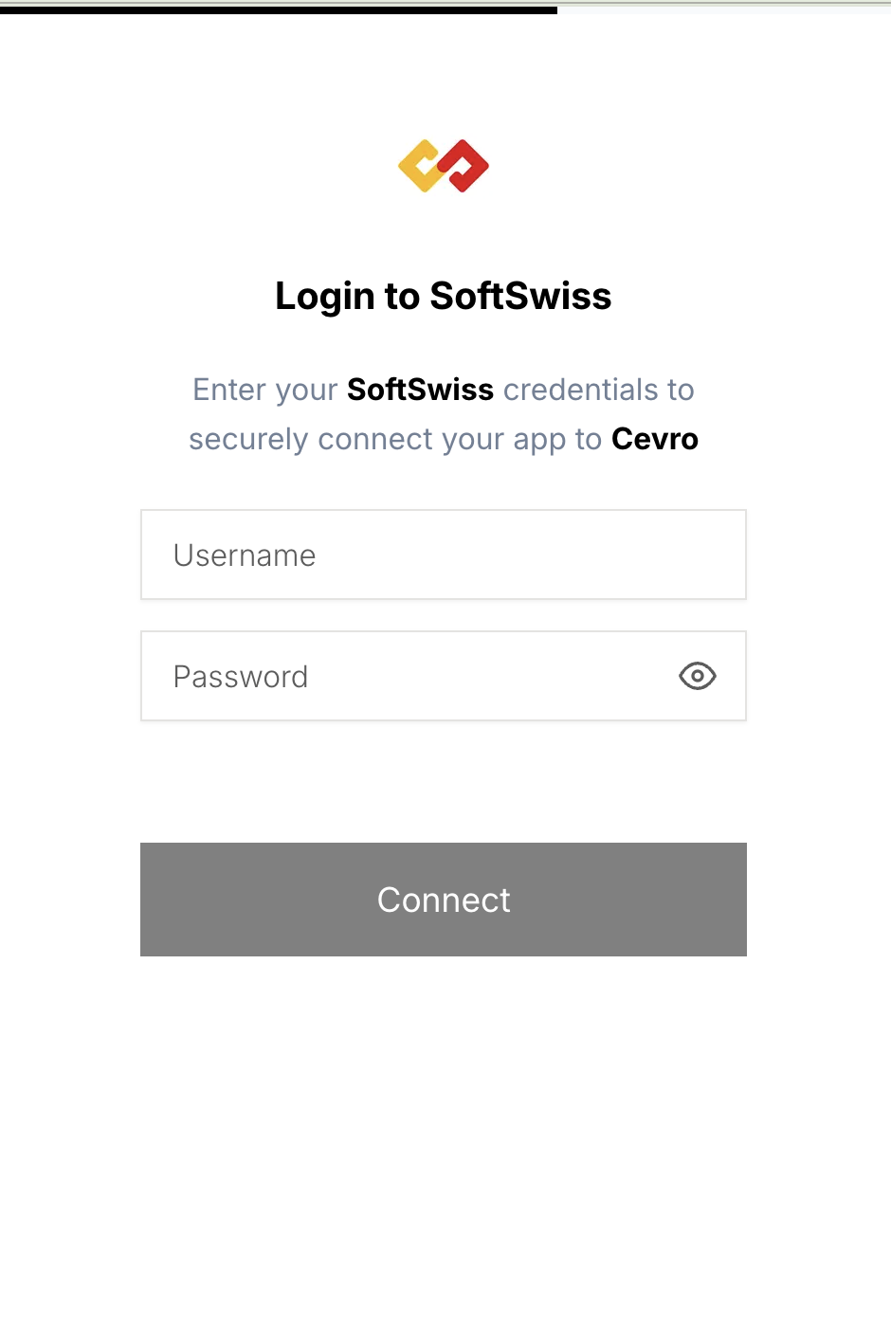Focus the Password input field

tap(379, 676)
